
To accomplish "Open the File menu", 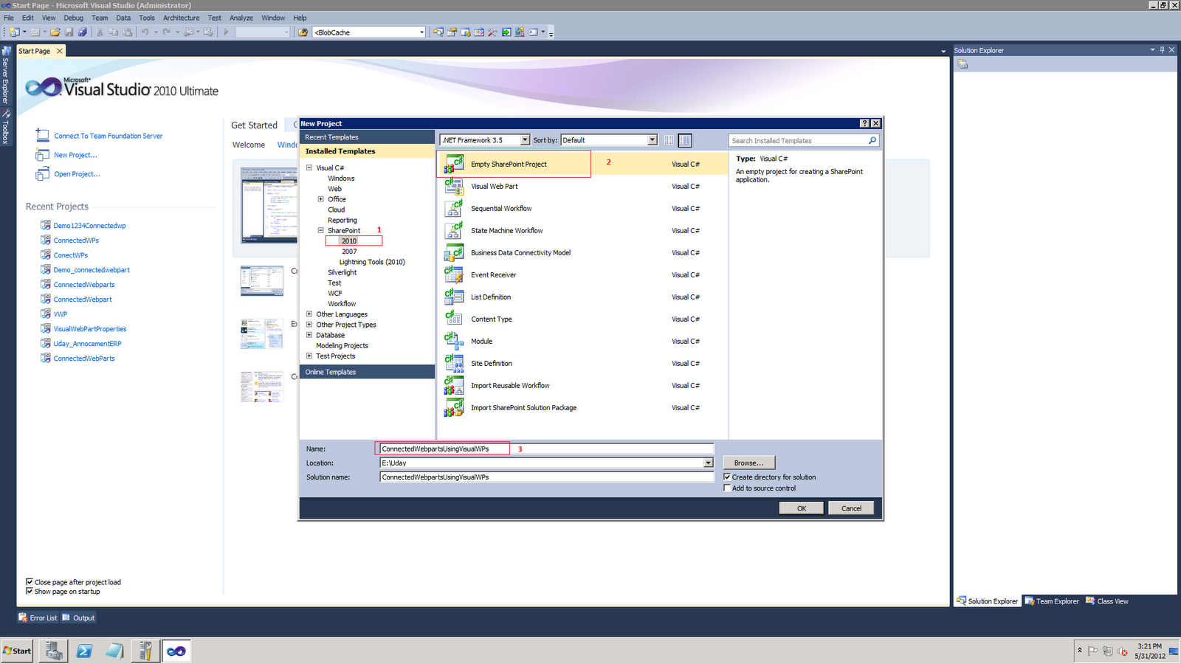I will point(9,18).
